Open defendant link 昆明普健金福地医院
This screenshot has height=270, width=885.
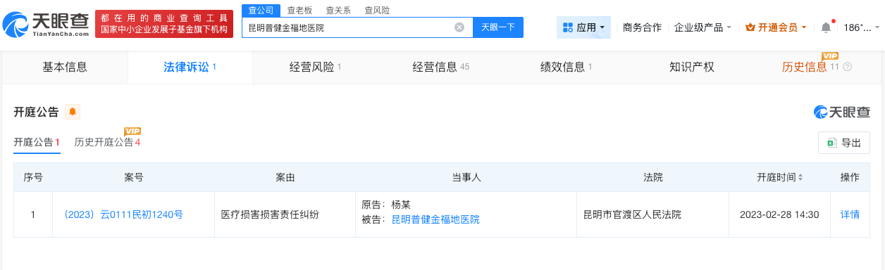click(435, 219)
